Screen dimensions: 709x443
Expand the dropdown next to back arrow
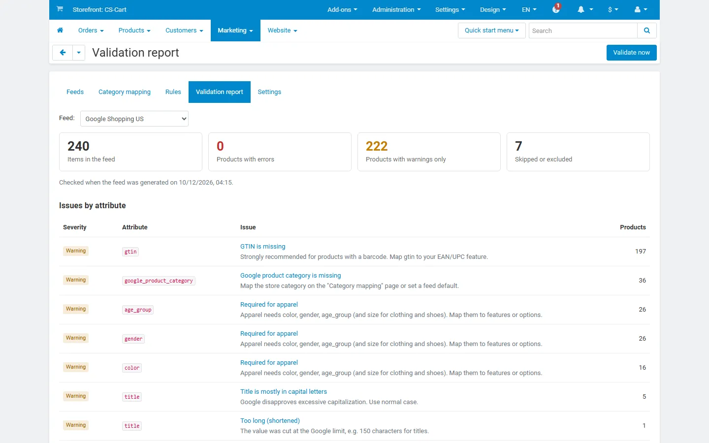coord(79,53)
